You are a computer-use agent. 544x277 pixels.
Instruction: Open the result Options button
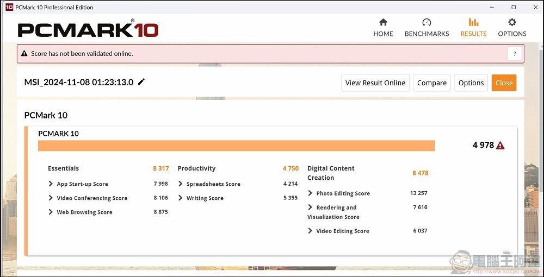(x=471, y=83)
